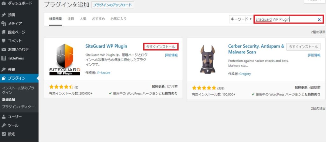
Task: Switch to the 注目 tab
Action: (71, 19)
